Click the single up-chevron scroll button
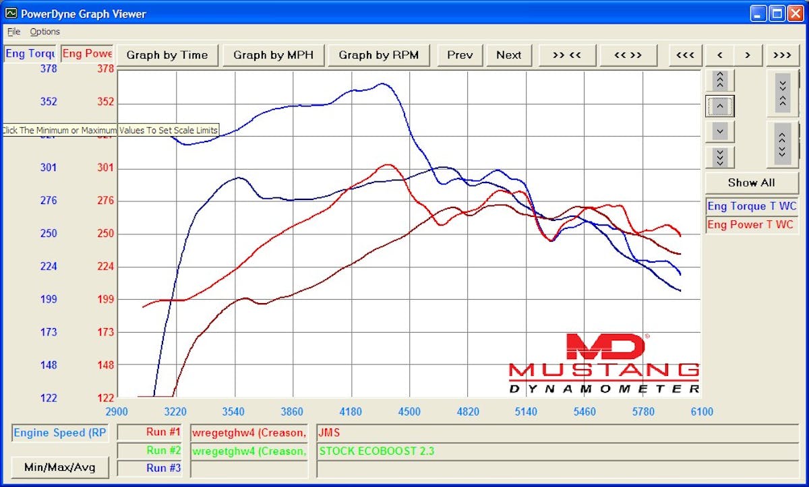Screen dimensions: 809x487 720,106
